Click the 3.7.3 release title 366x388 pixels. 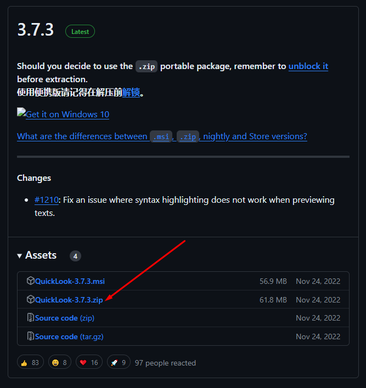click(36, 30)
